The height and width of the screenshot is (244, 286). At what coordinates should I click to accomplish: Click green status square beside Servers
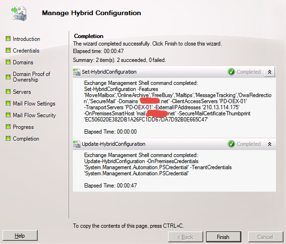tap(8, 91)
